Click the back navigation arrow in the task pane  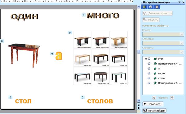144,7
